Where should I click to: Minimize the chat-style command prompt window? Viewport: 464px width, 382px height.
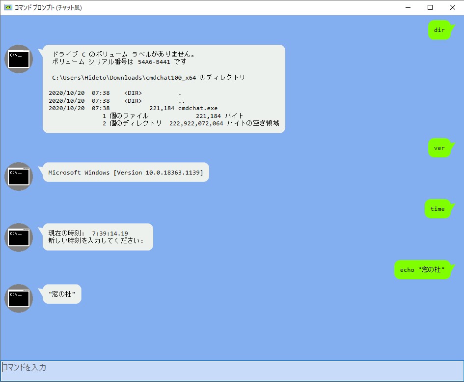pos(408,7)
